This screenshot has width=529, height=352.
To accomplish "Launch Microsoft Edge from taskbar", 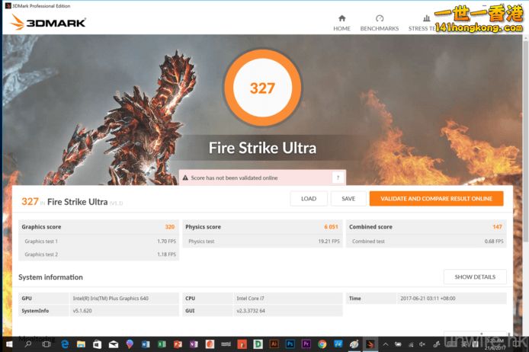I will [x=65, y=344].
